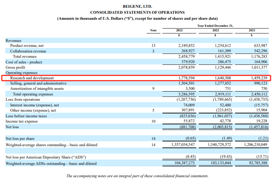Click the "Collaboration revenue" label
This screenshot has width=278, height=180.
(x=28, y=51)
